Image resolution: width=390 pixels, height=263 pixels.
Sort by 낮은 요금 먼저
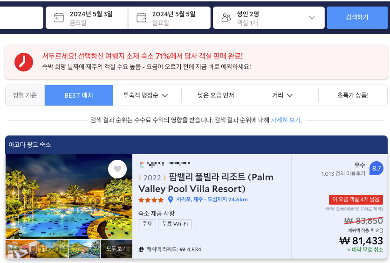(216, 95)
